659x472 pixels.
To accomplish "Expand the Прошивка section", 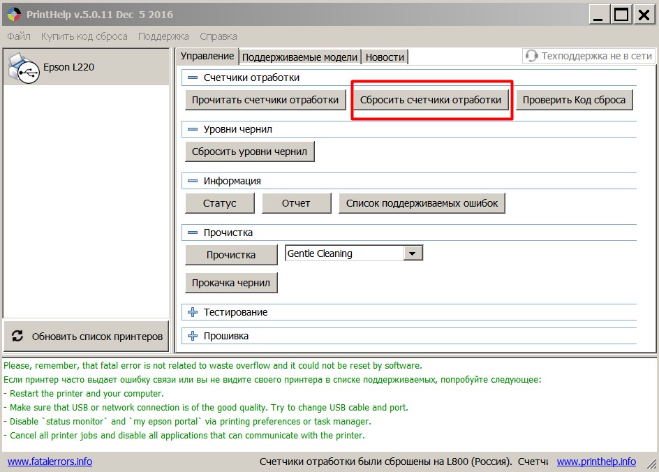I will (x=193, y=336).
